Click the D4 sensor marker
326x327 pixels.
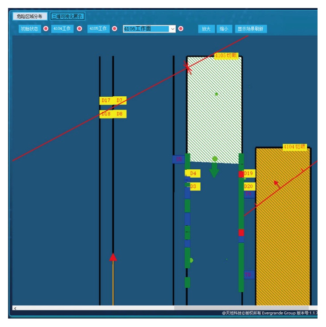tap(193, 173)
